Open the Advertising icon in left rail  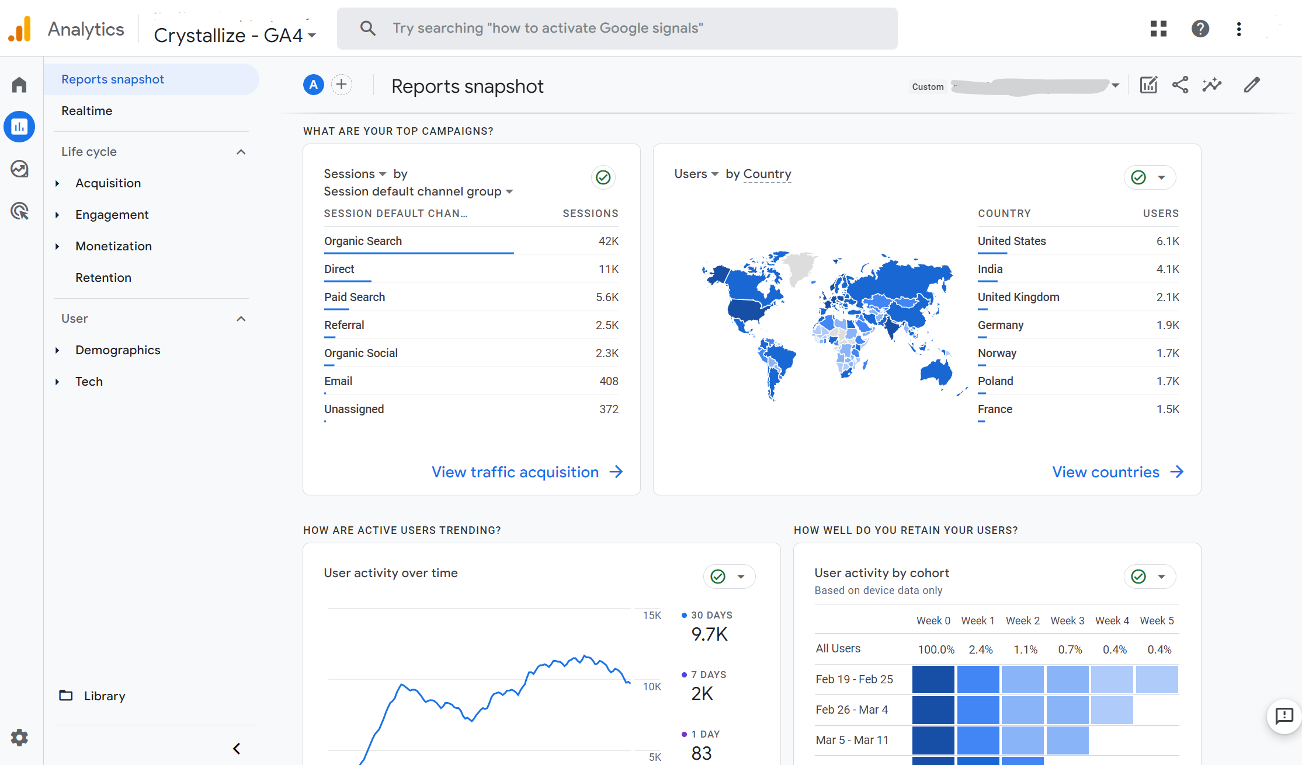click(19, 211)
